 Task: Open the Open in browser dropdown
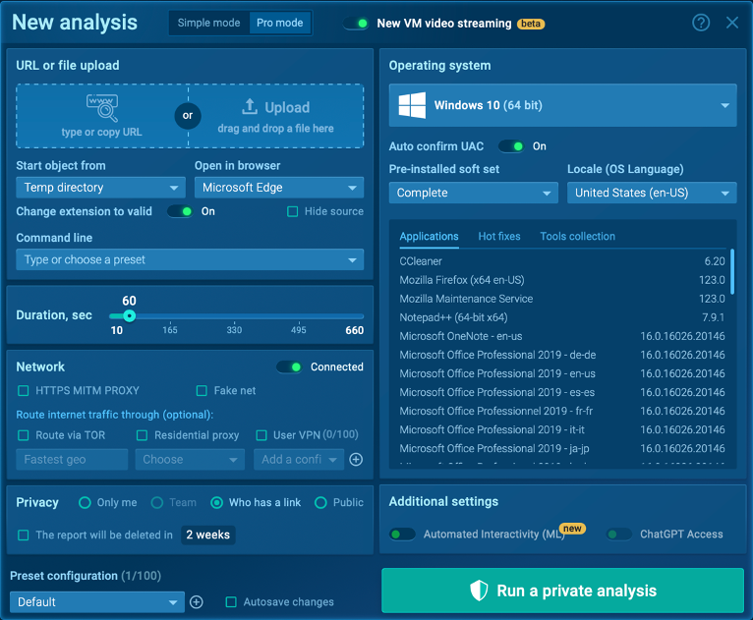[279, 187]
